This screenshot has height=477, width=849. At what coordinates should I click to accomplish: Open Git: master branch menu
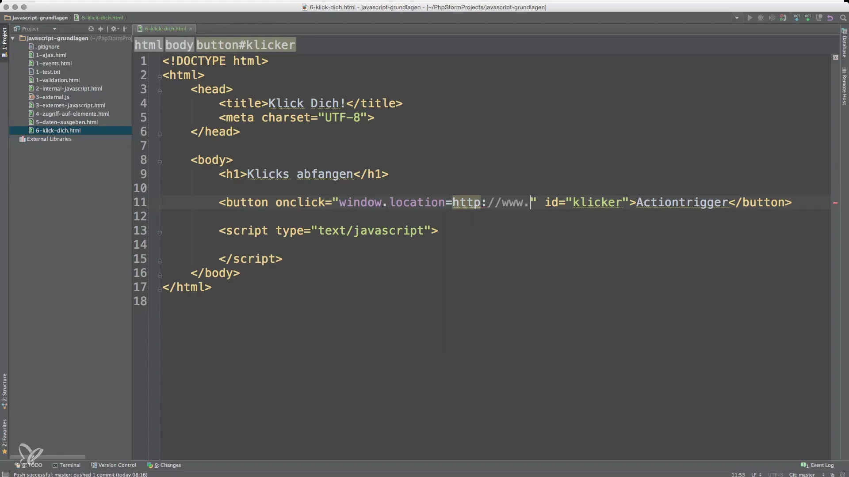[807, 474]
